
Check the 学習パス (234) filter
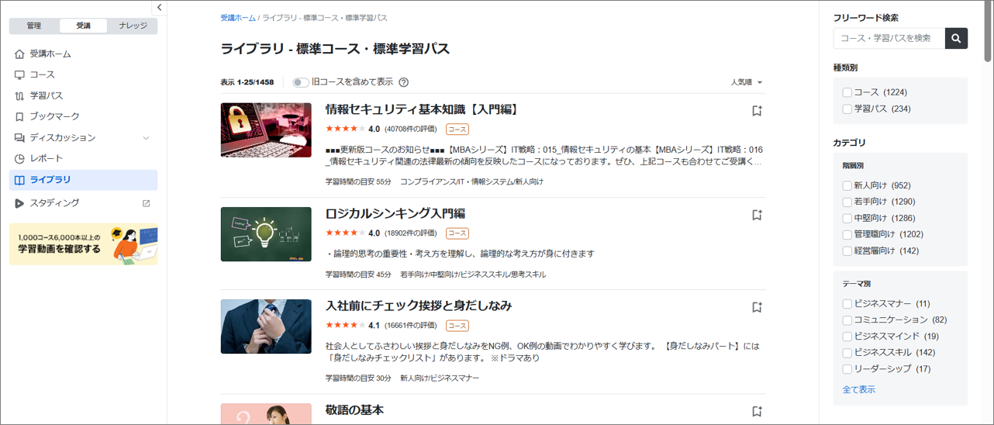(847, 109)
